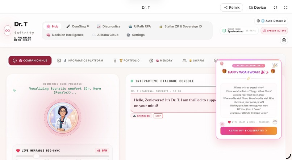
Task: Click the brain outline icon beside Memory
Action: tap(151, 60)
